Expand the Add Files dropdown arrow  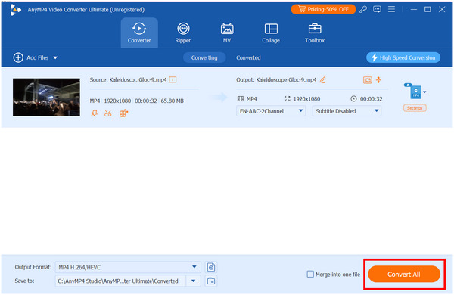point(55,58)
